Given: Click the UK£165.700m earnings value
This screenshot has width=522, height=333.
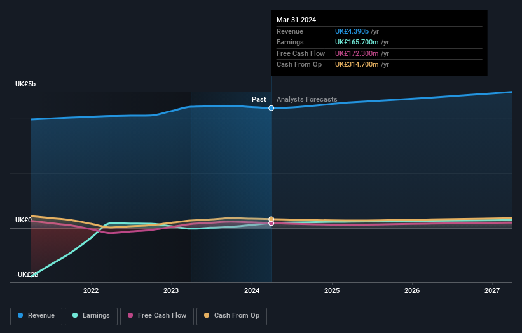Looking at the screenshot, I should pyautogui.click(x=357, y=42).
